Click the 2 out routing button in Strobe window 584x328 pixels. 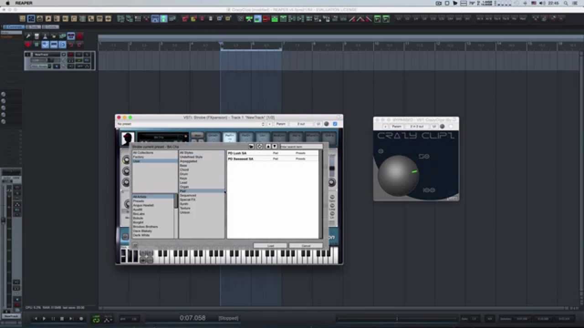click(x=301, y=124)
